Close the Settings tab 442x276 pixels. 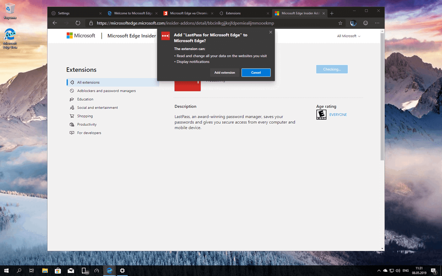point(100,13)
